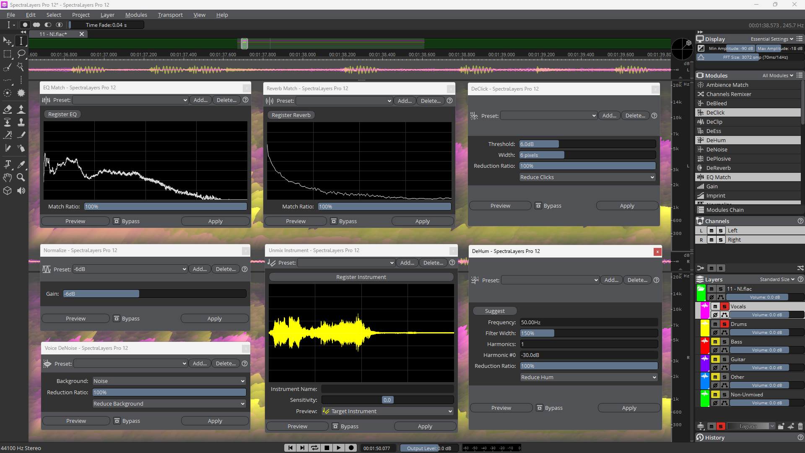Toggle Bypass checkbox in DeHum
The width and height of the screenshot is (805, 453).
[540, 408]
